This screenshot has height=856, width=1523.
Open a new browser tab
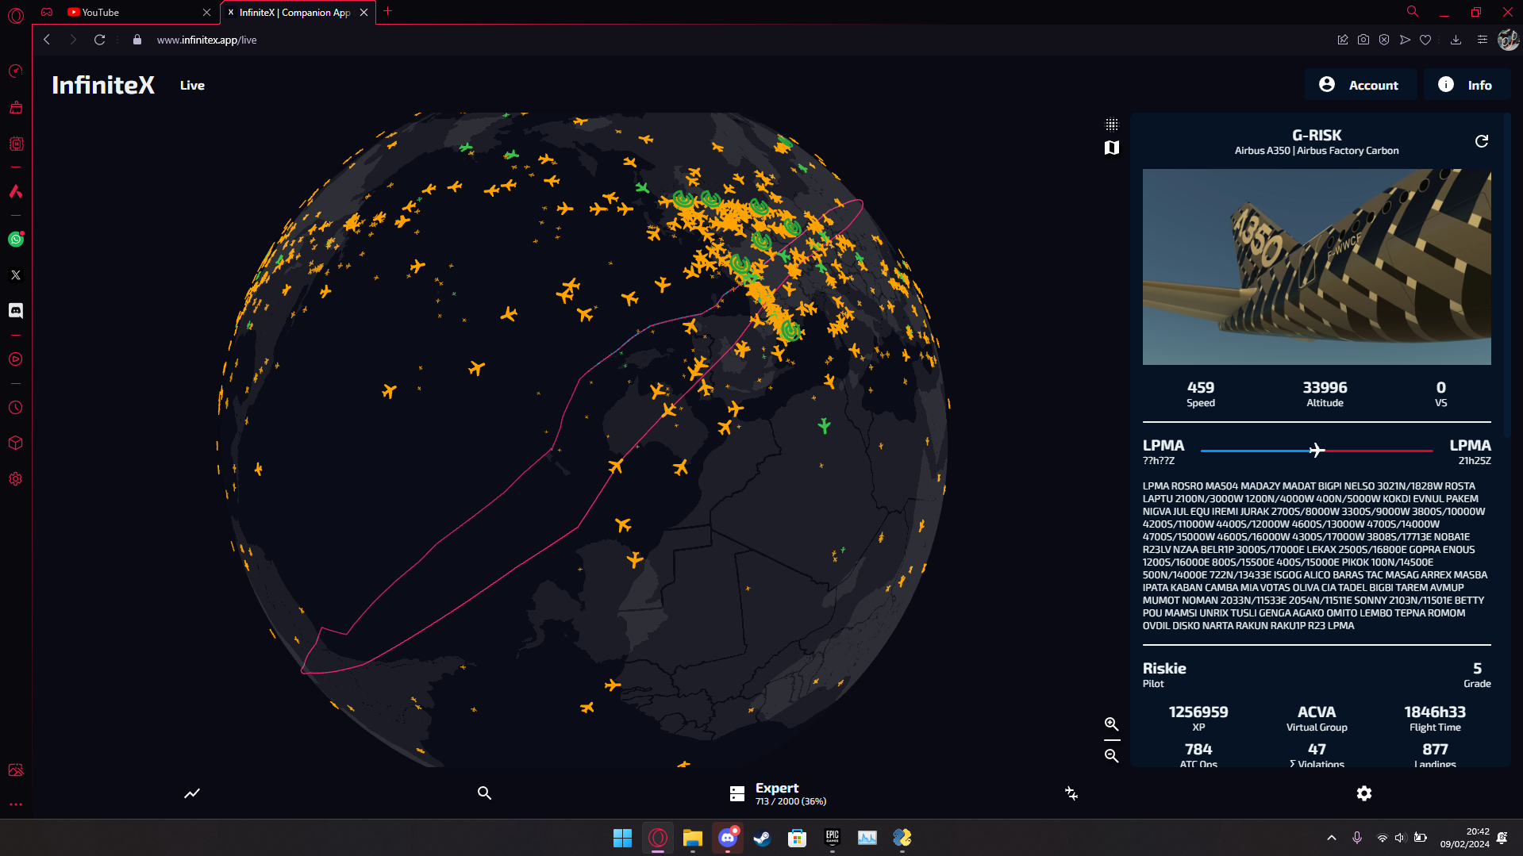pyautogui.click(x=388, y=12)
